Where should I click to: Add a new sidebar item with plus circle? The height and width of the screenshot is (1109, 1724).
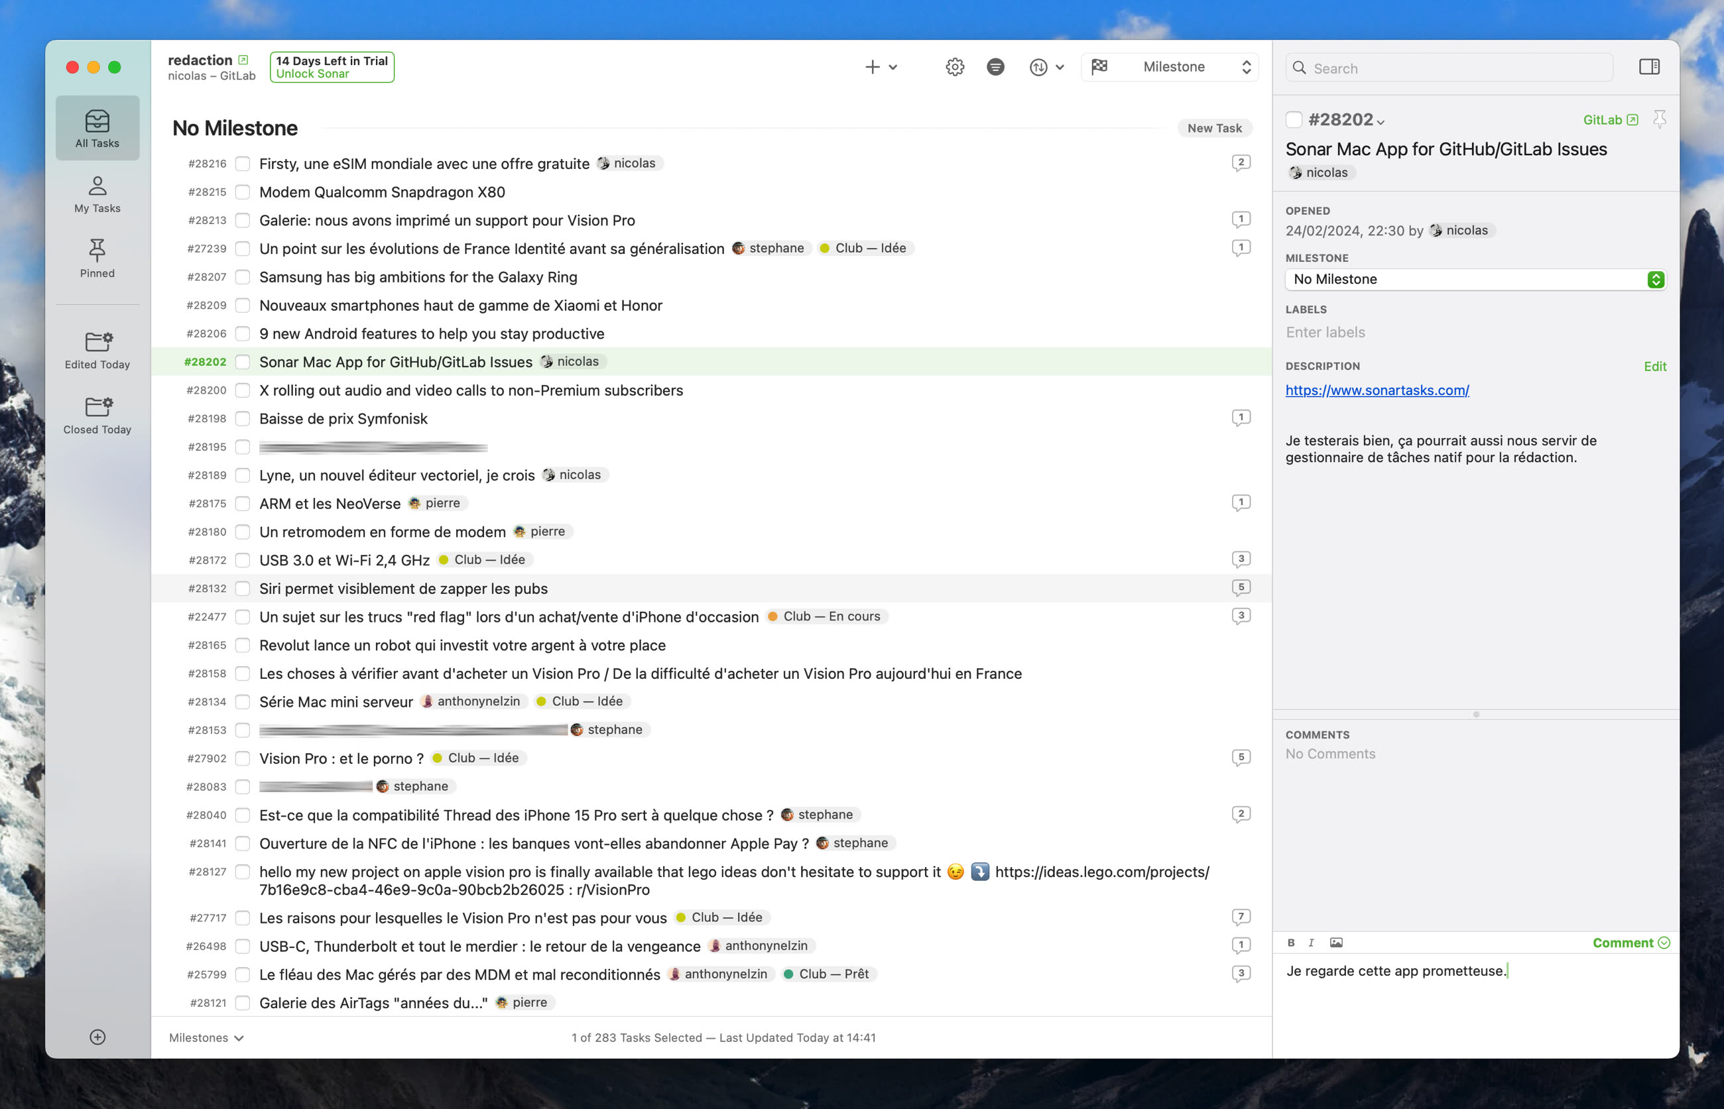coord(97,1037)
